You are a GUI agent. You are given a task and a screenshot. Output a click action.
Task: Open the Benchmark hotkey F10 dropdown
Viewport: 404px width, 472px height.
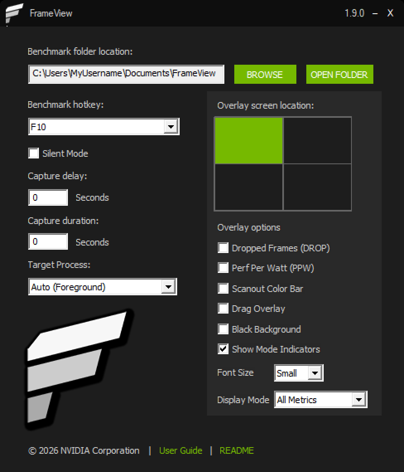pyautogui.click(x=103, y=127)
